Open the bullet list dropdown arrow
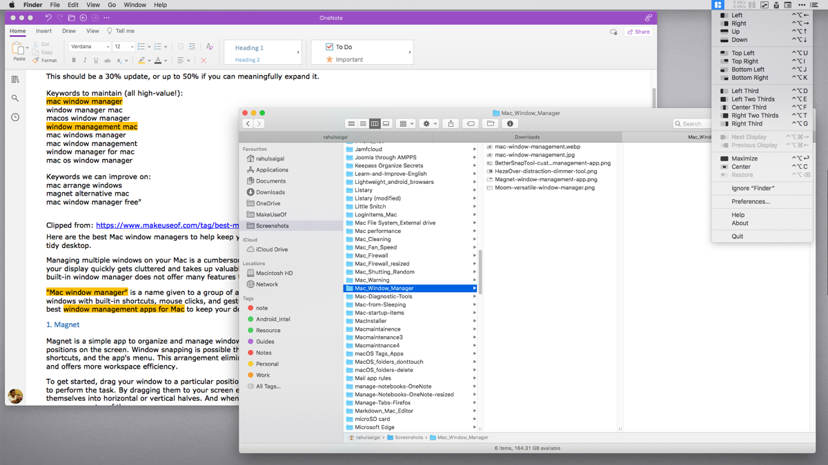The height and width of the screenshot is (465, 828). point(149,47)
